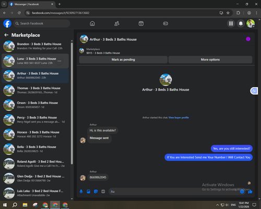Click Arthur's message 8669862045
Screen dimensions: 261x209
coord(98,177)
